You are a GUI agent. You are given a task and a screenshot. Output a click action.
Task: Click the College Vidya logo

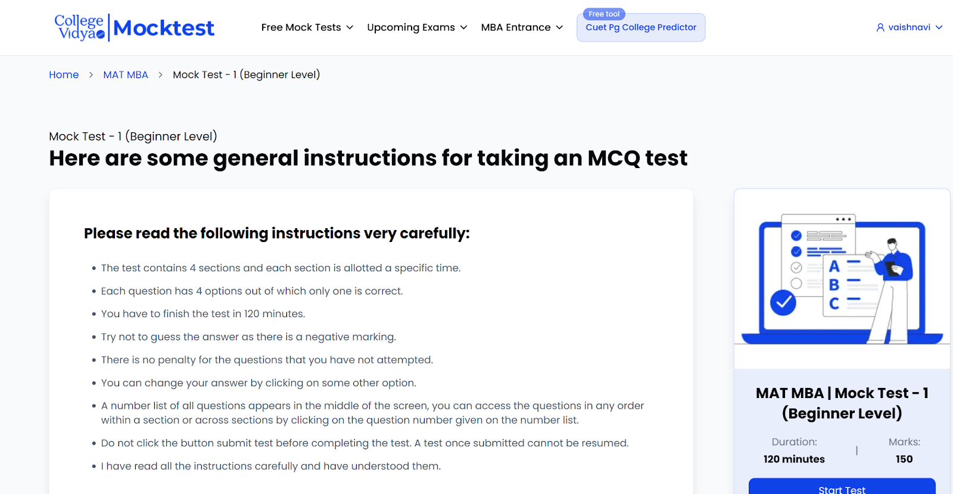coord(80,27)
